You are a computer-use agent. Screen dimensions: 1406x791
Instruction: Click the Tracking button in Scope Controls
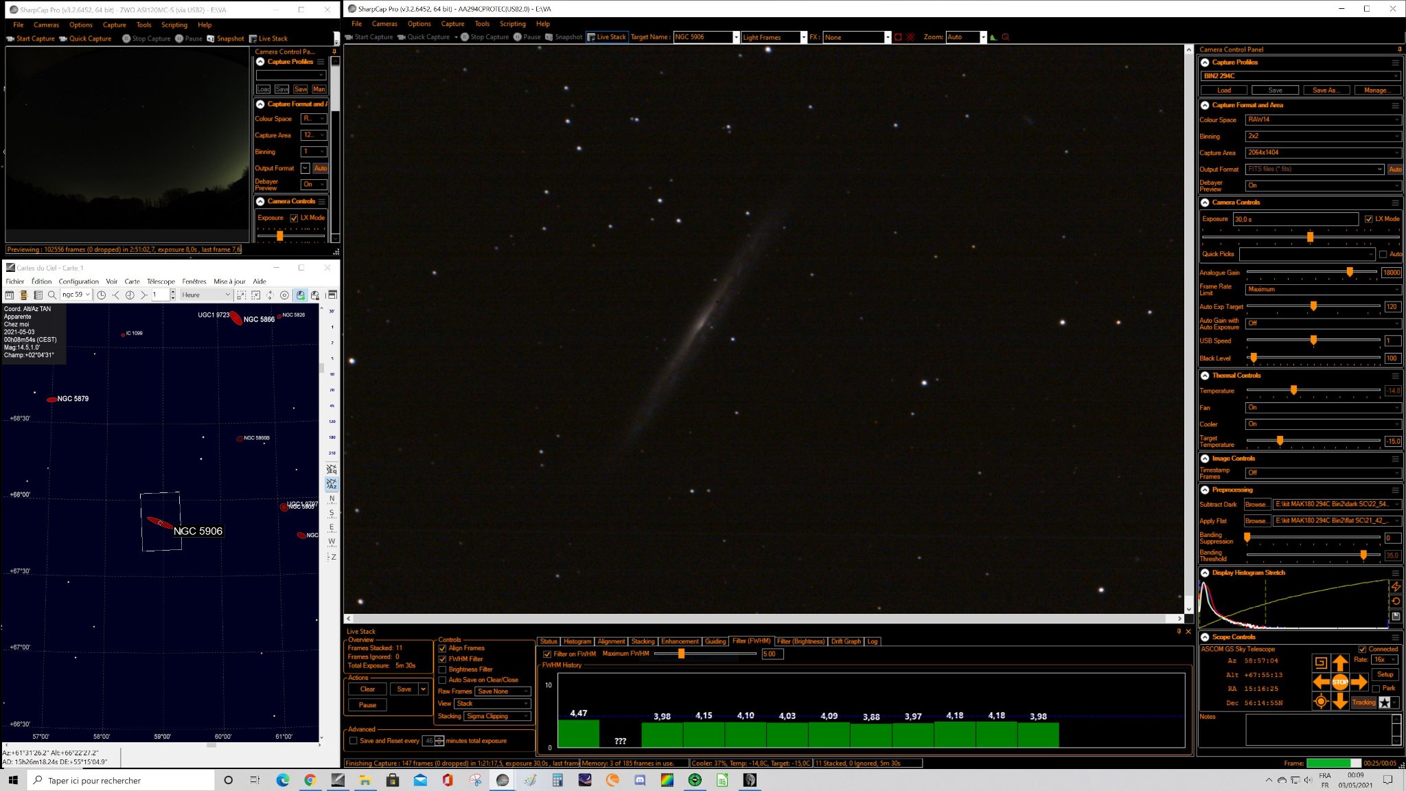tap(1363, 702)
